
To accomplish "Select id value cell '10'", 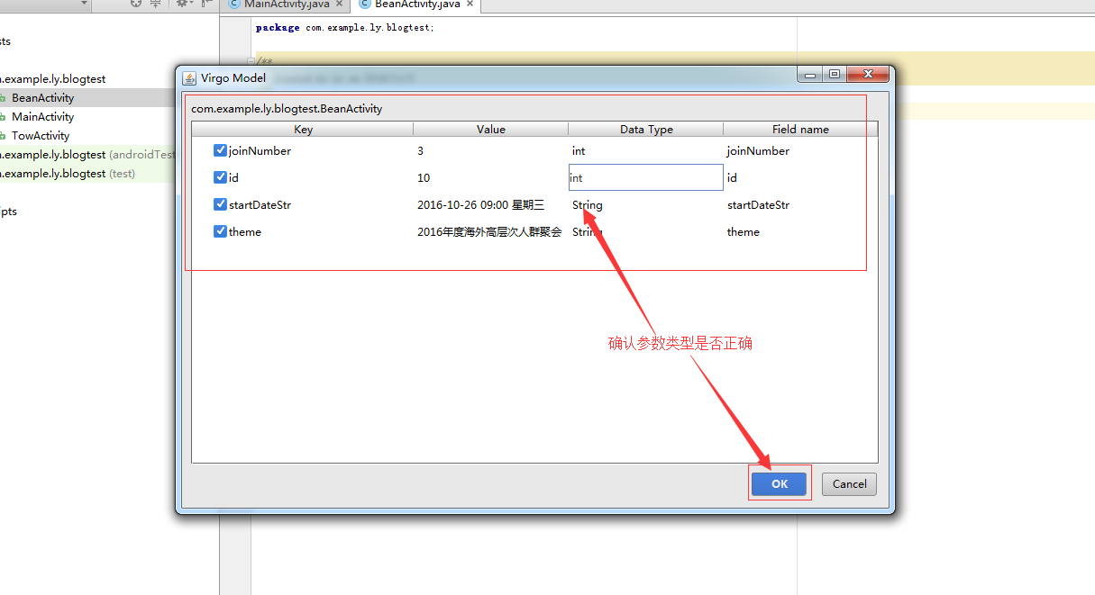I will coord(491,177).
